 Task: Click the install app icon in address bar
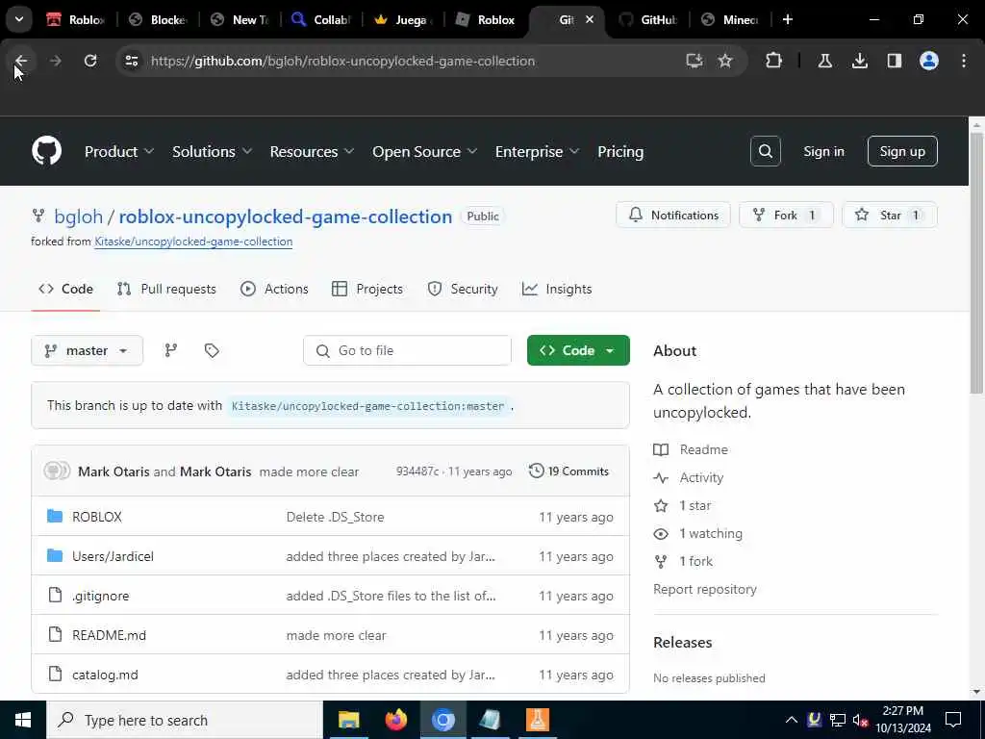coord(695,61)
